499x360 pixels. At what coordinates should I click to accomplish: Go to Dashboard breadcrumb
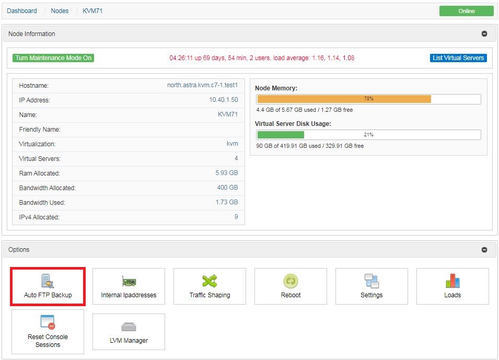(22, 11)
